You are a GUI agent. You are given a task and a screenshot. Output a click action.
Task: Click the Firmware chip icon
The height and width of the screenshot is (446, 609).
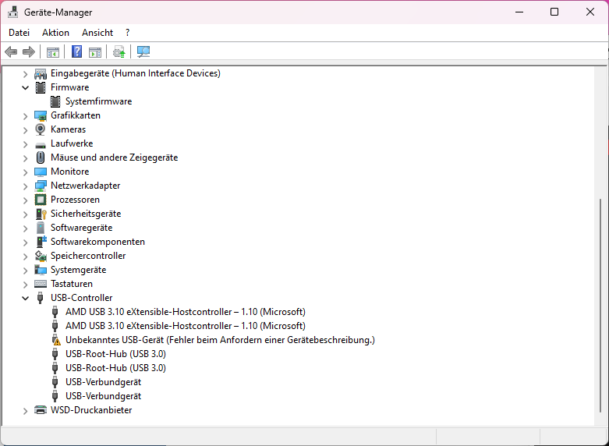coord(41,87)
